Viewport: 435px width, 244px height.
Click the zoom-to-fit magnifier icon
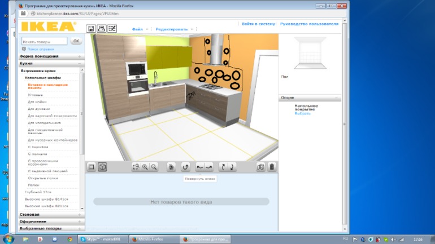[x=136, y=167]
